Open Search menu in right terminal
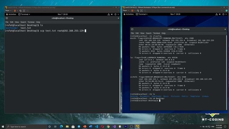The width and height of the screenshot is (229, 129). tap(149, 33)
